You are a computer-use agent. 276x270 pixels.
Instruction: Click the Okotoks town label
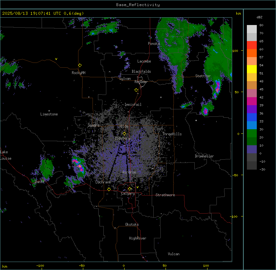tap(132, 224)
